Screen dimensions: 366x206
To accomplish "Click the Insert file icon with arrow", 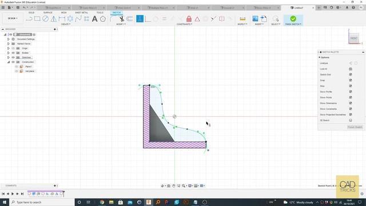I will 264,19.
